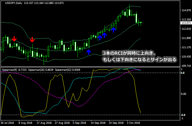This screenshot has width=192, height=126.
Task: Select the third blue up arrow from left
Action: coord(105,35)
